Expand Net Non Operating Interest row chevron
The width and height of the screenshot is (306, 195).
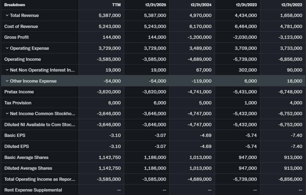7,70
